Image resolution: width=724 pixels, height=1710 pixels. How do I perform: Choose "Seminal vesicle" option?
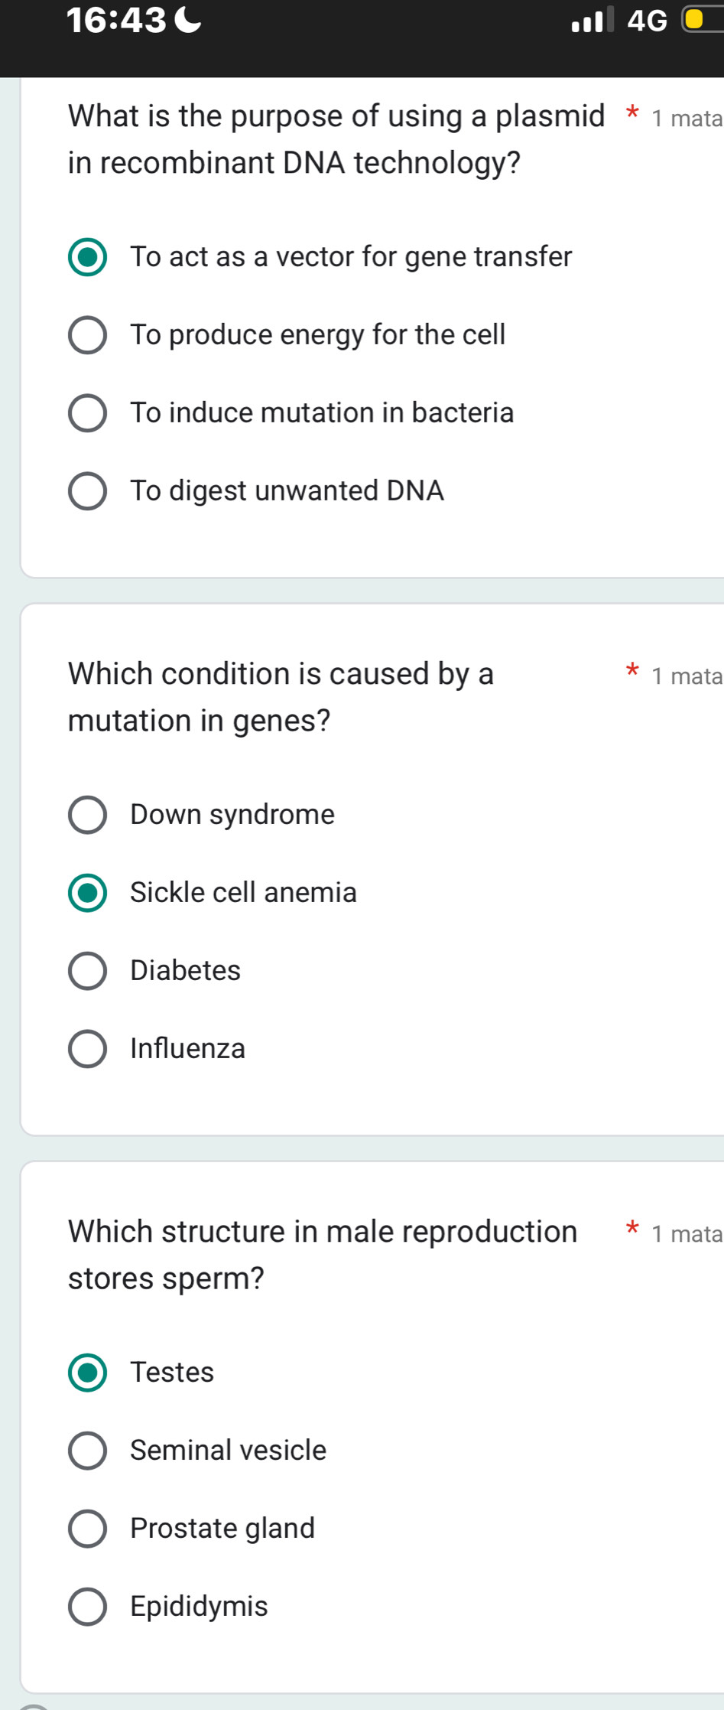click(86, 1450)
